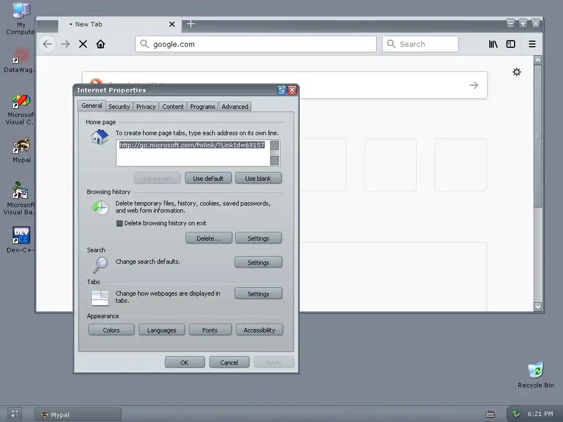Close the New Tab tab
This screenshot has height=422, width=563.
tap(172, 24)
